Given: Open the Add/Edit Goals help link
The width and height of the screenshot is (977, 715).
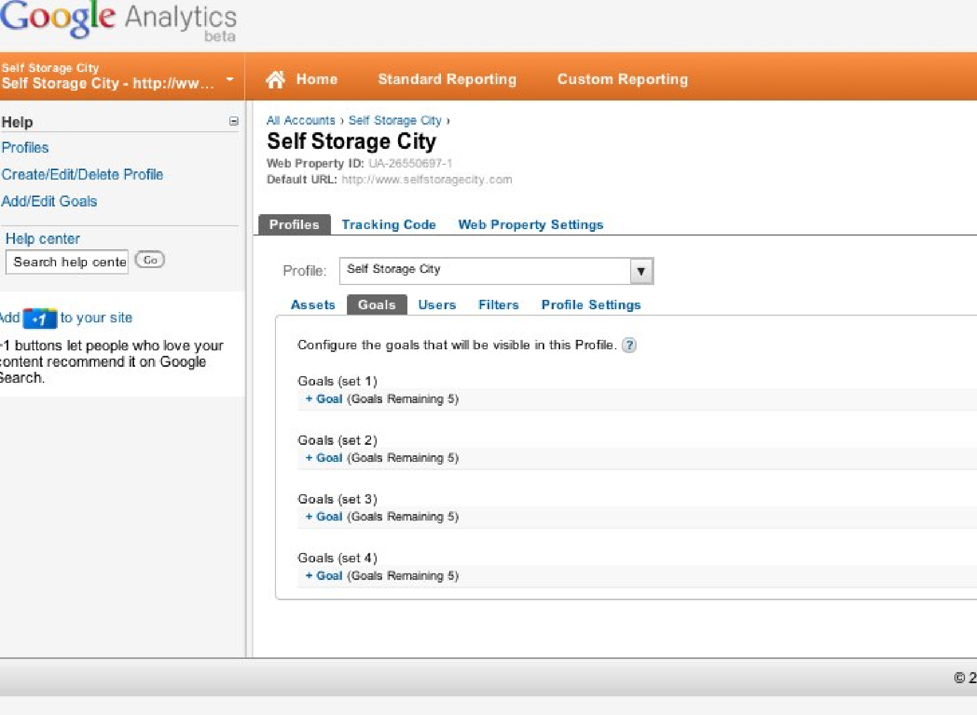Looking at the screenshot, I should (49, 202).
